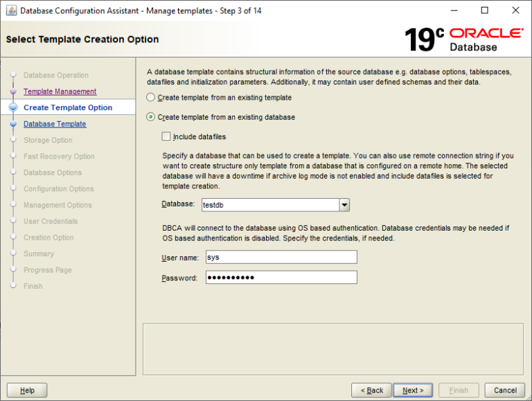
Task: Click the Database Operation step label
Action: click(x=56, y=75)
